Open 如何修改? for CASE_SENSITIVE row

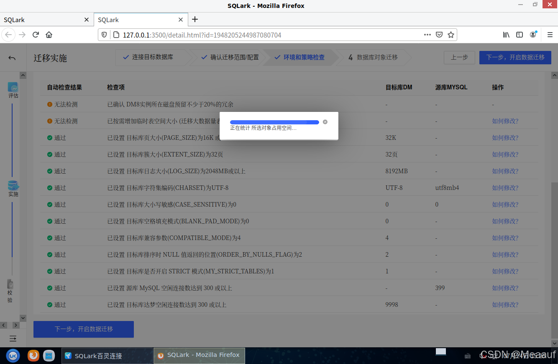point(505,205)
